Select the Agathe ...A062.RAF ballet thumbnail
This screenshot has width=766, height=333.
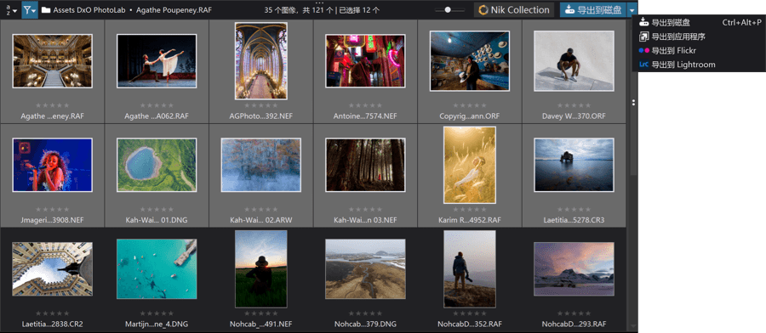click(x=157, y=61)
